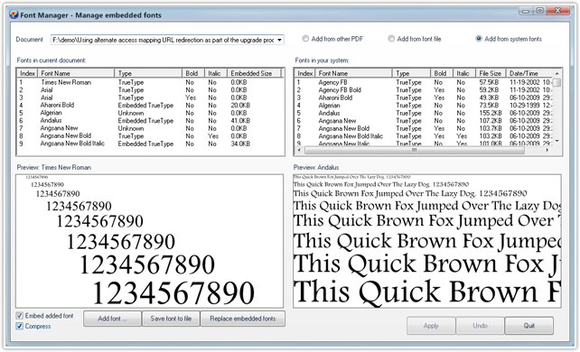
Task: Click the Italic header in system fonts list
Action: pos(464,73)
